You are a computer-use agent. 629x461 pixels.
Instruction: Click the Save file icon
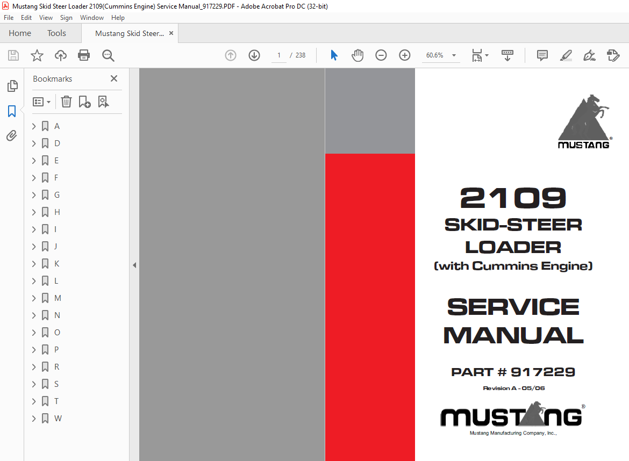coord(13,55)
